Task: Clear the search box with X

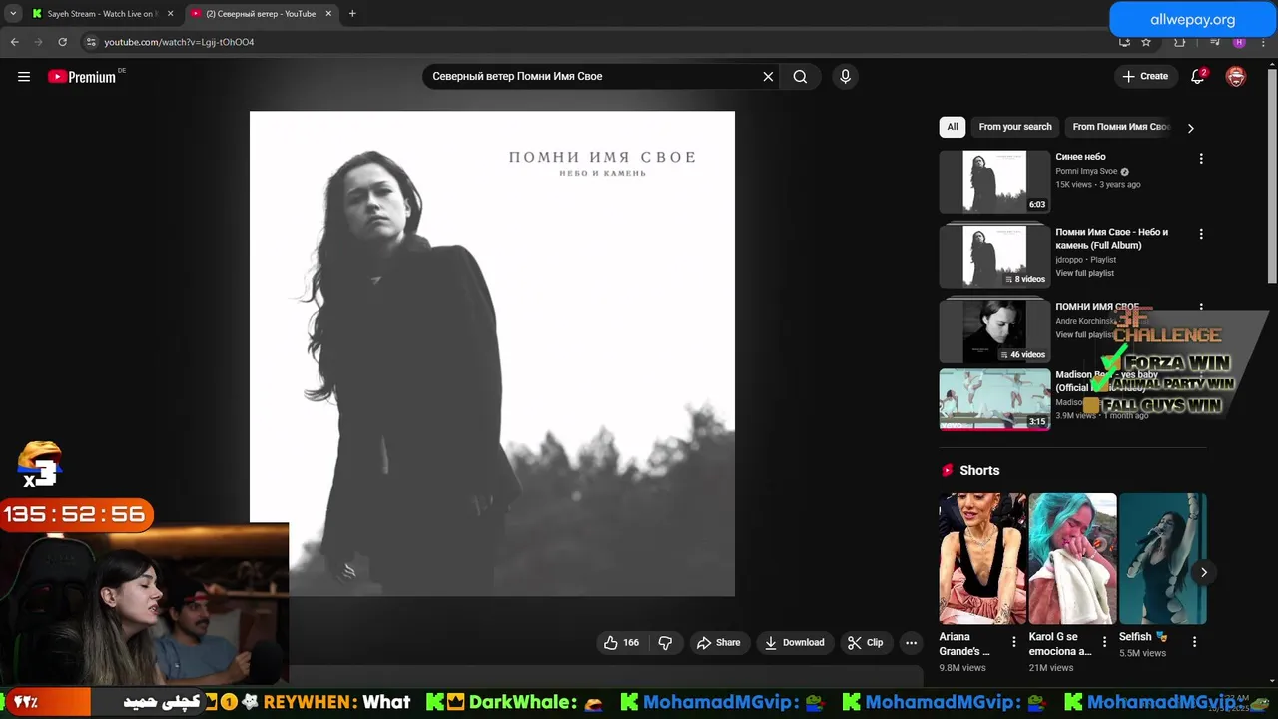Action: (768, 77)
